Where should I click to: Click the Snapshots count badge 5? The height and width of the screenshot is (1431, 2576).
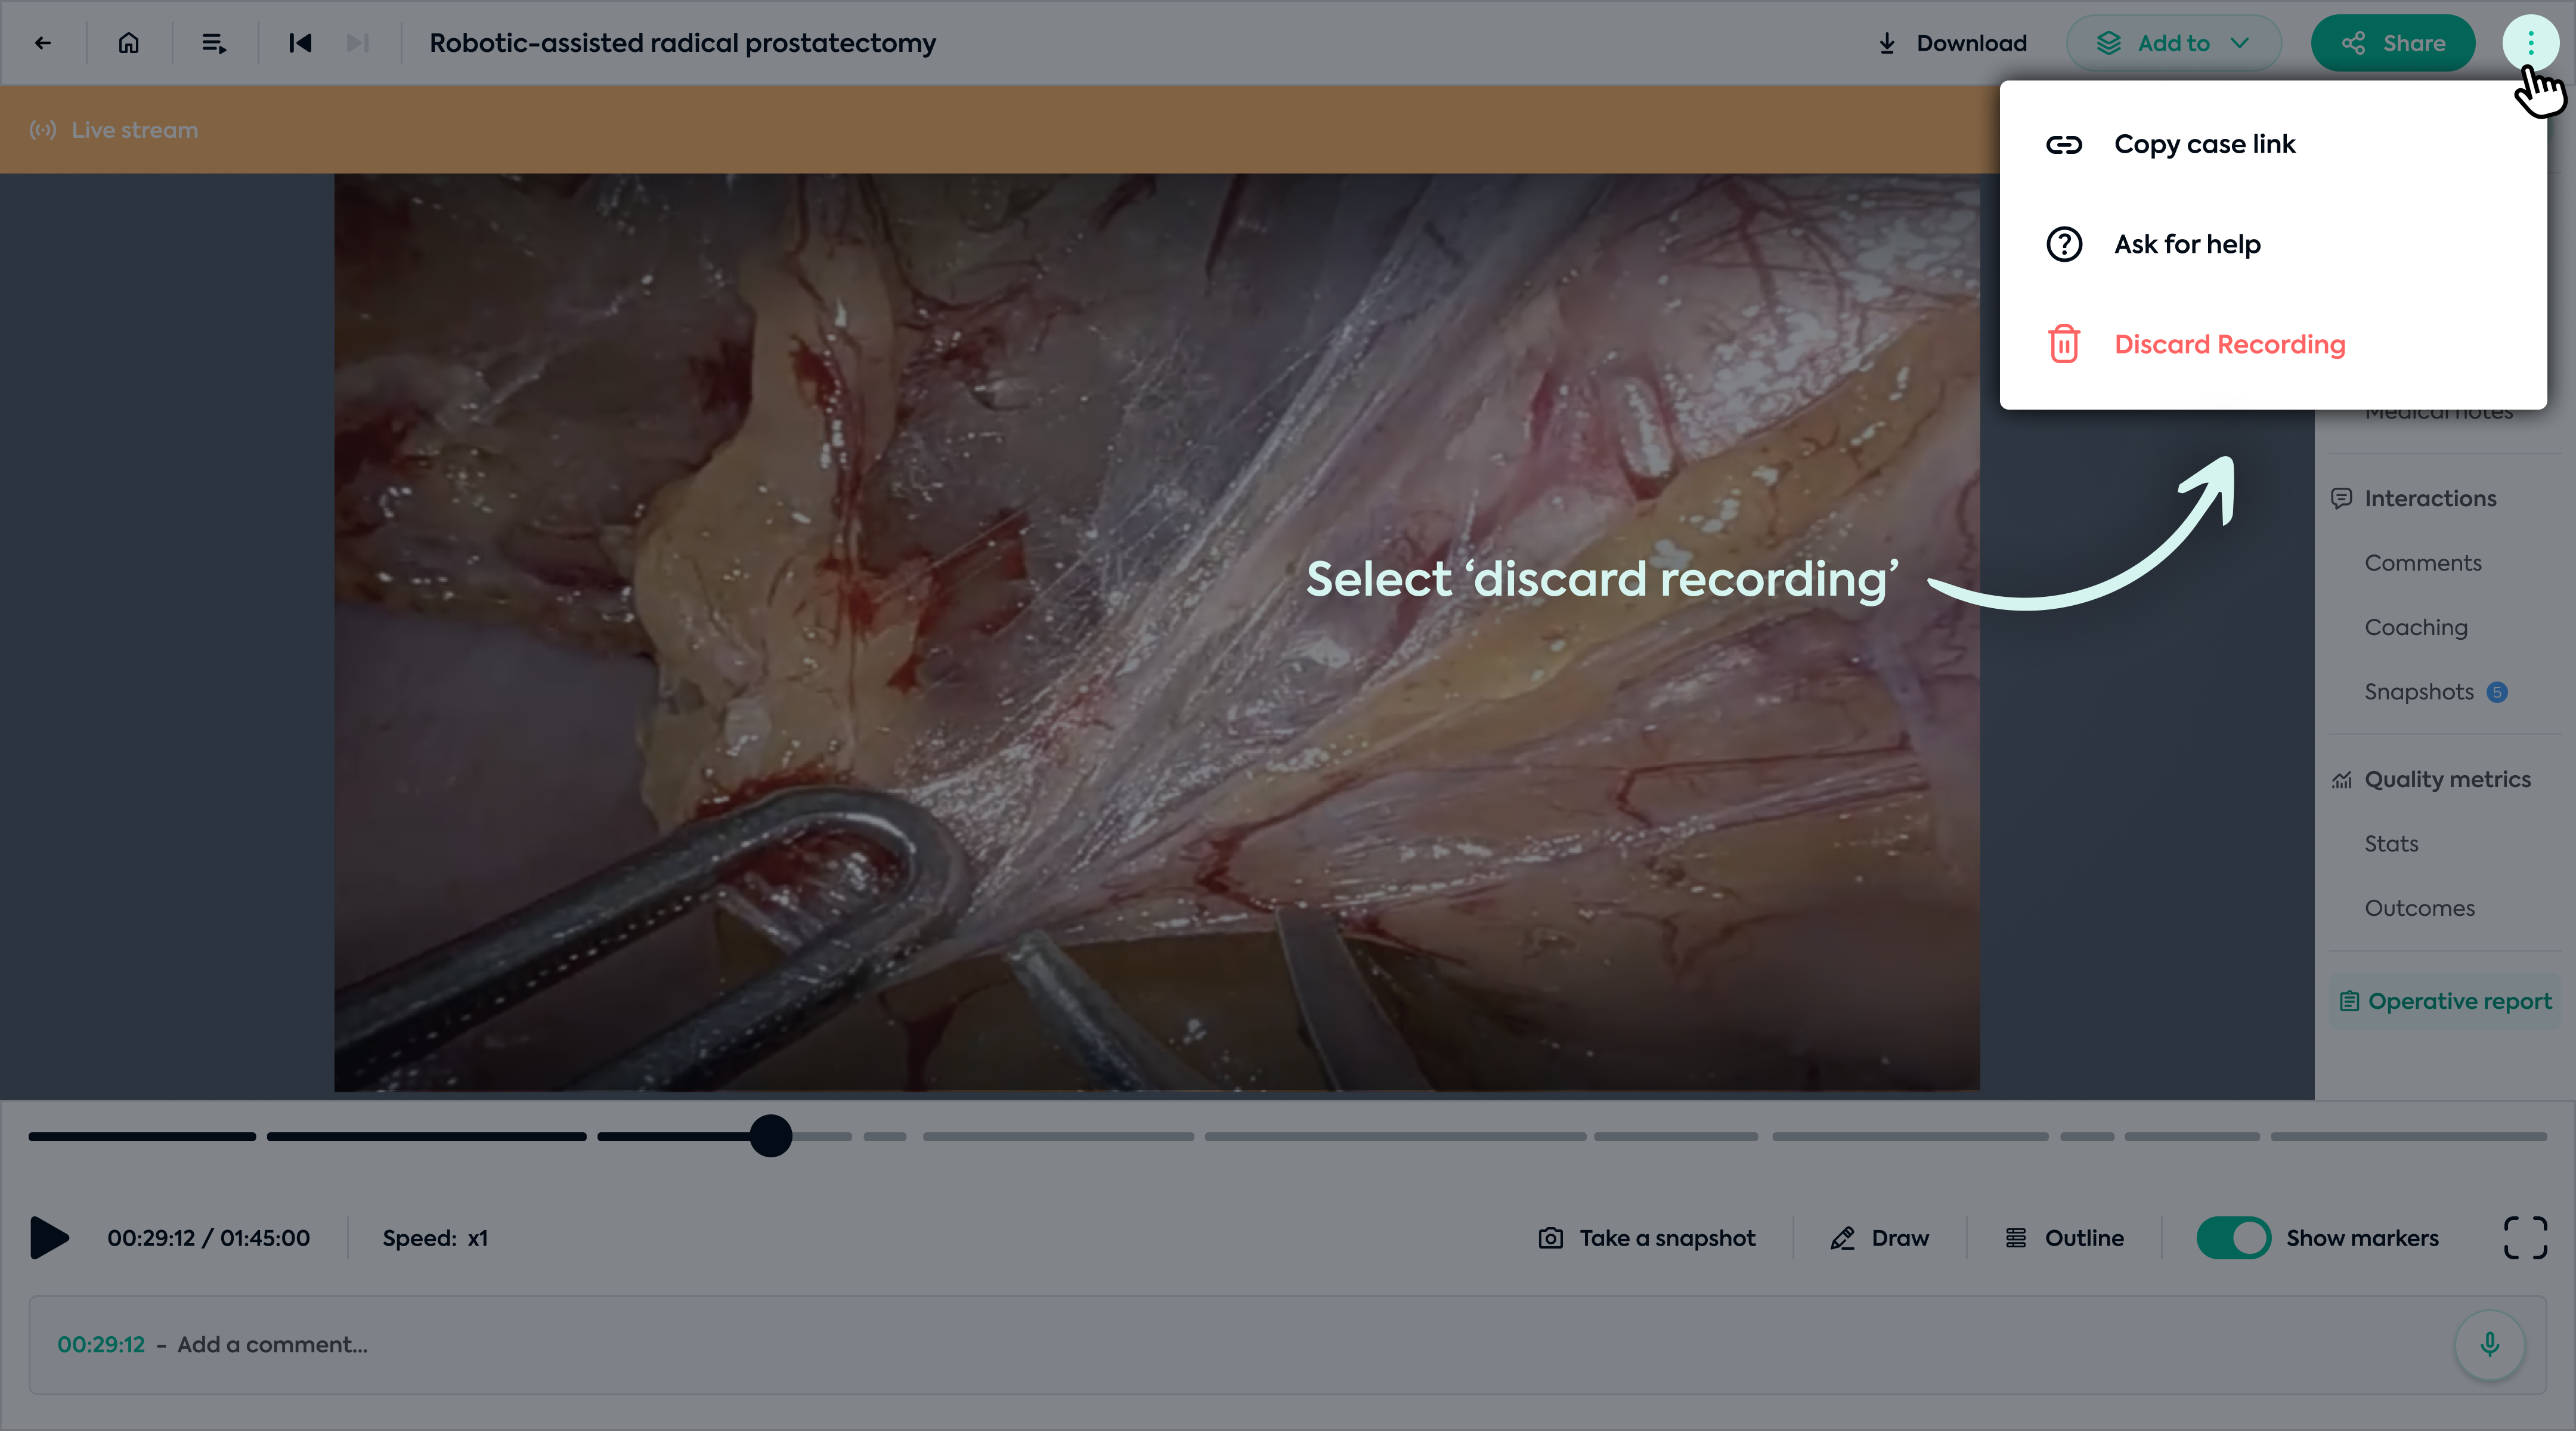pos(2497,692)
